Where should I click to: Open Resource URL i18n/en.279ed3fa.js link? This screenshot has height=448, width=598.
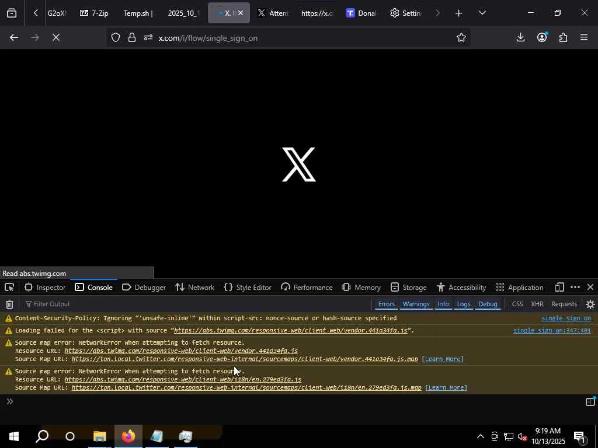click(183, 379)
